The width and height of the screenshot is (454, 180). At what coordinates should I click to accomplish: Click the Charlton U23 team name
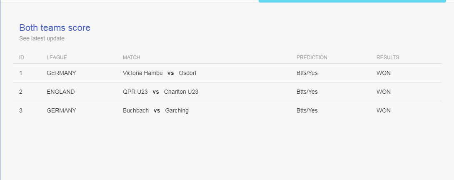pyautogui.click(x=181, y=92)
